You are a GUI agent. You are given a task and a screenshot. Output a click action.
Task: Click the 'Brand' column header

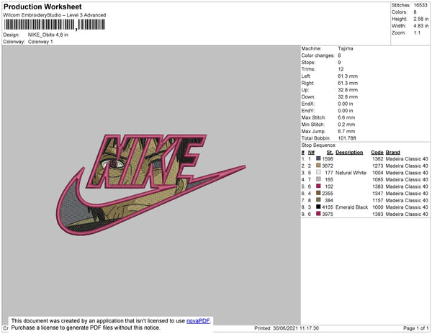click(x=392, y=153)
